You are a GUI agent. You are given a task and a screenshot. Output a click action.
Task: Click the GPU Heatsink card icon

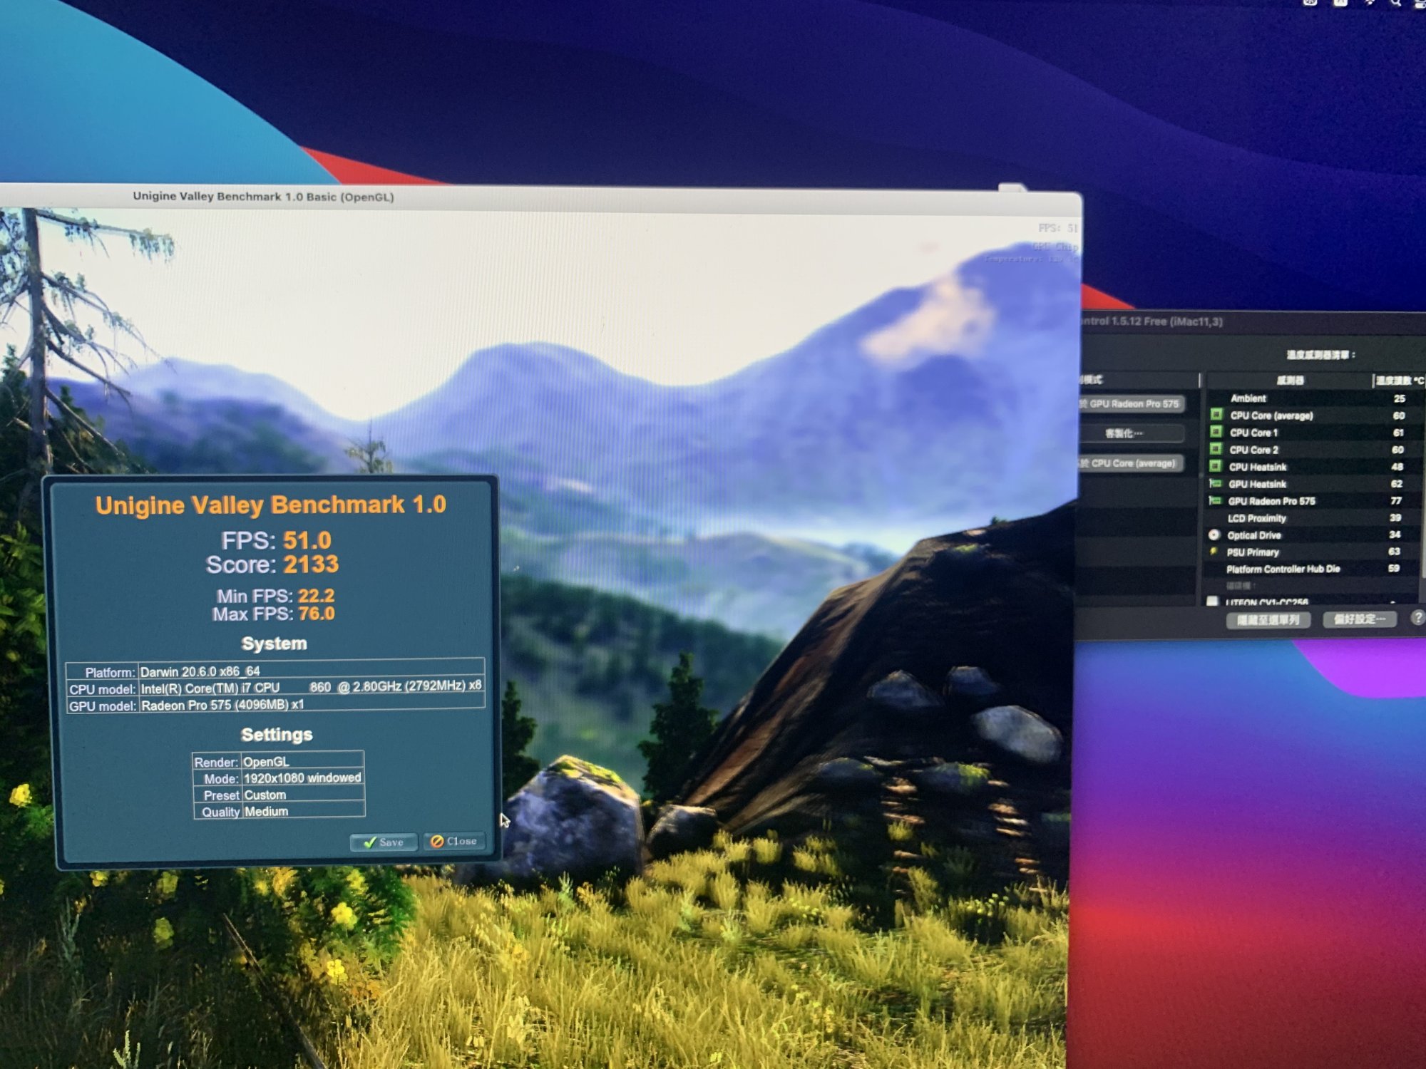point(1216,483)
